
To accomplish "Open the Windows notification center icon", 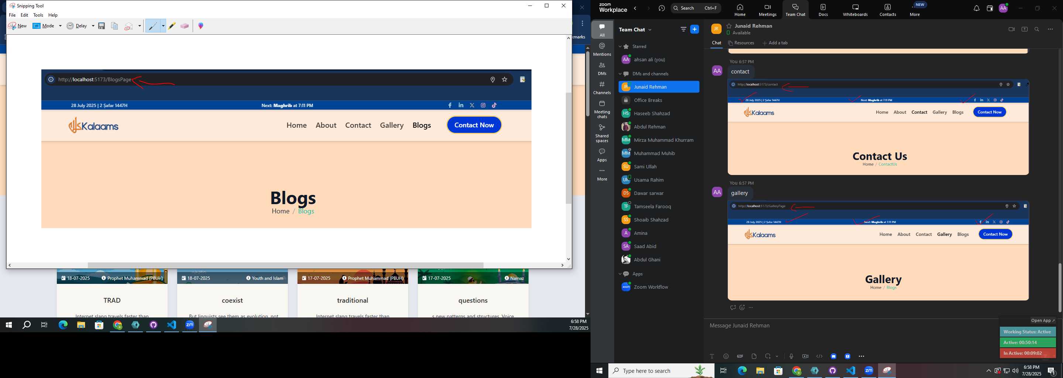I will 1052,371.
